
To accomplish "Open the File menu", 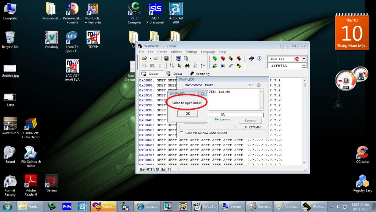I will click(x=141, y=52).
